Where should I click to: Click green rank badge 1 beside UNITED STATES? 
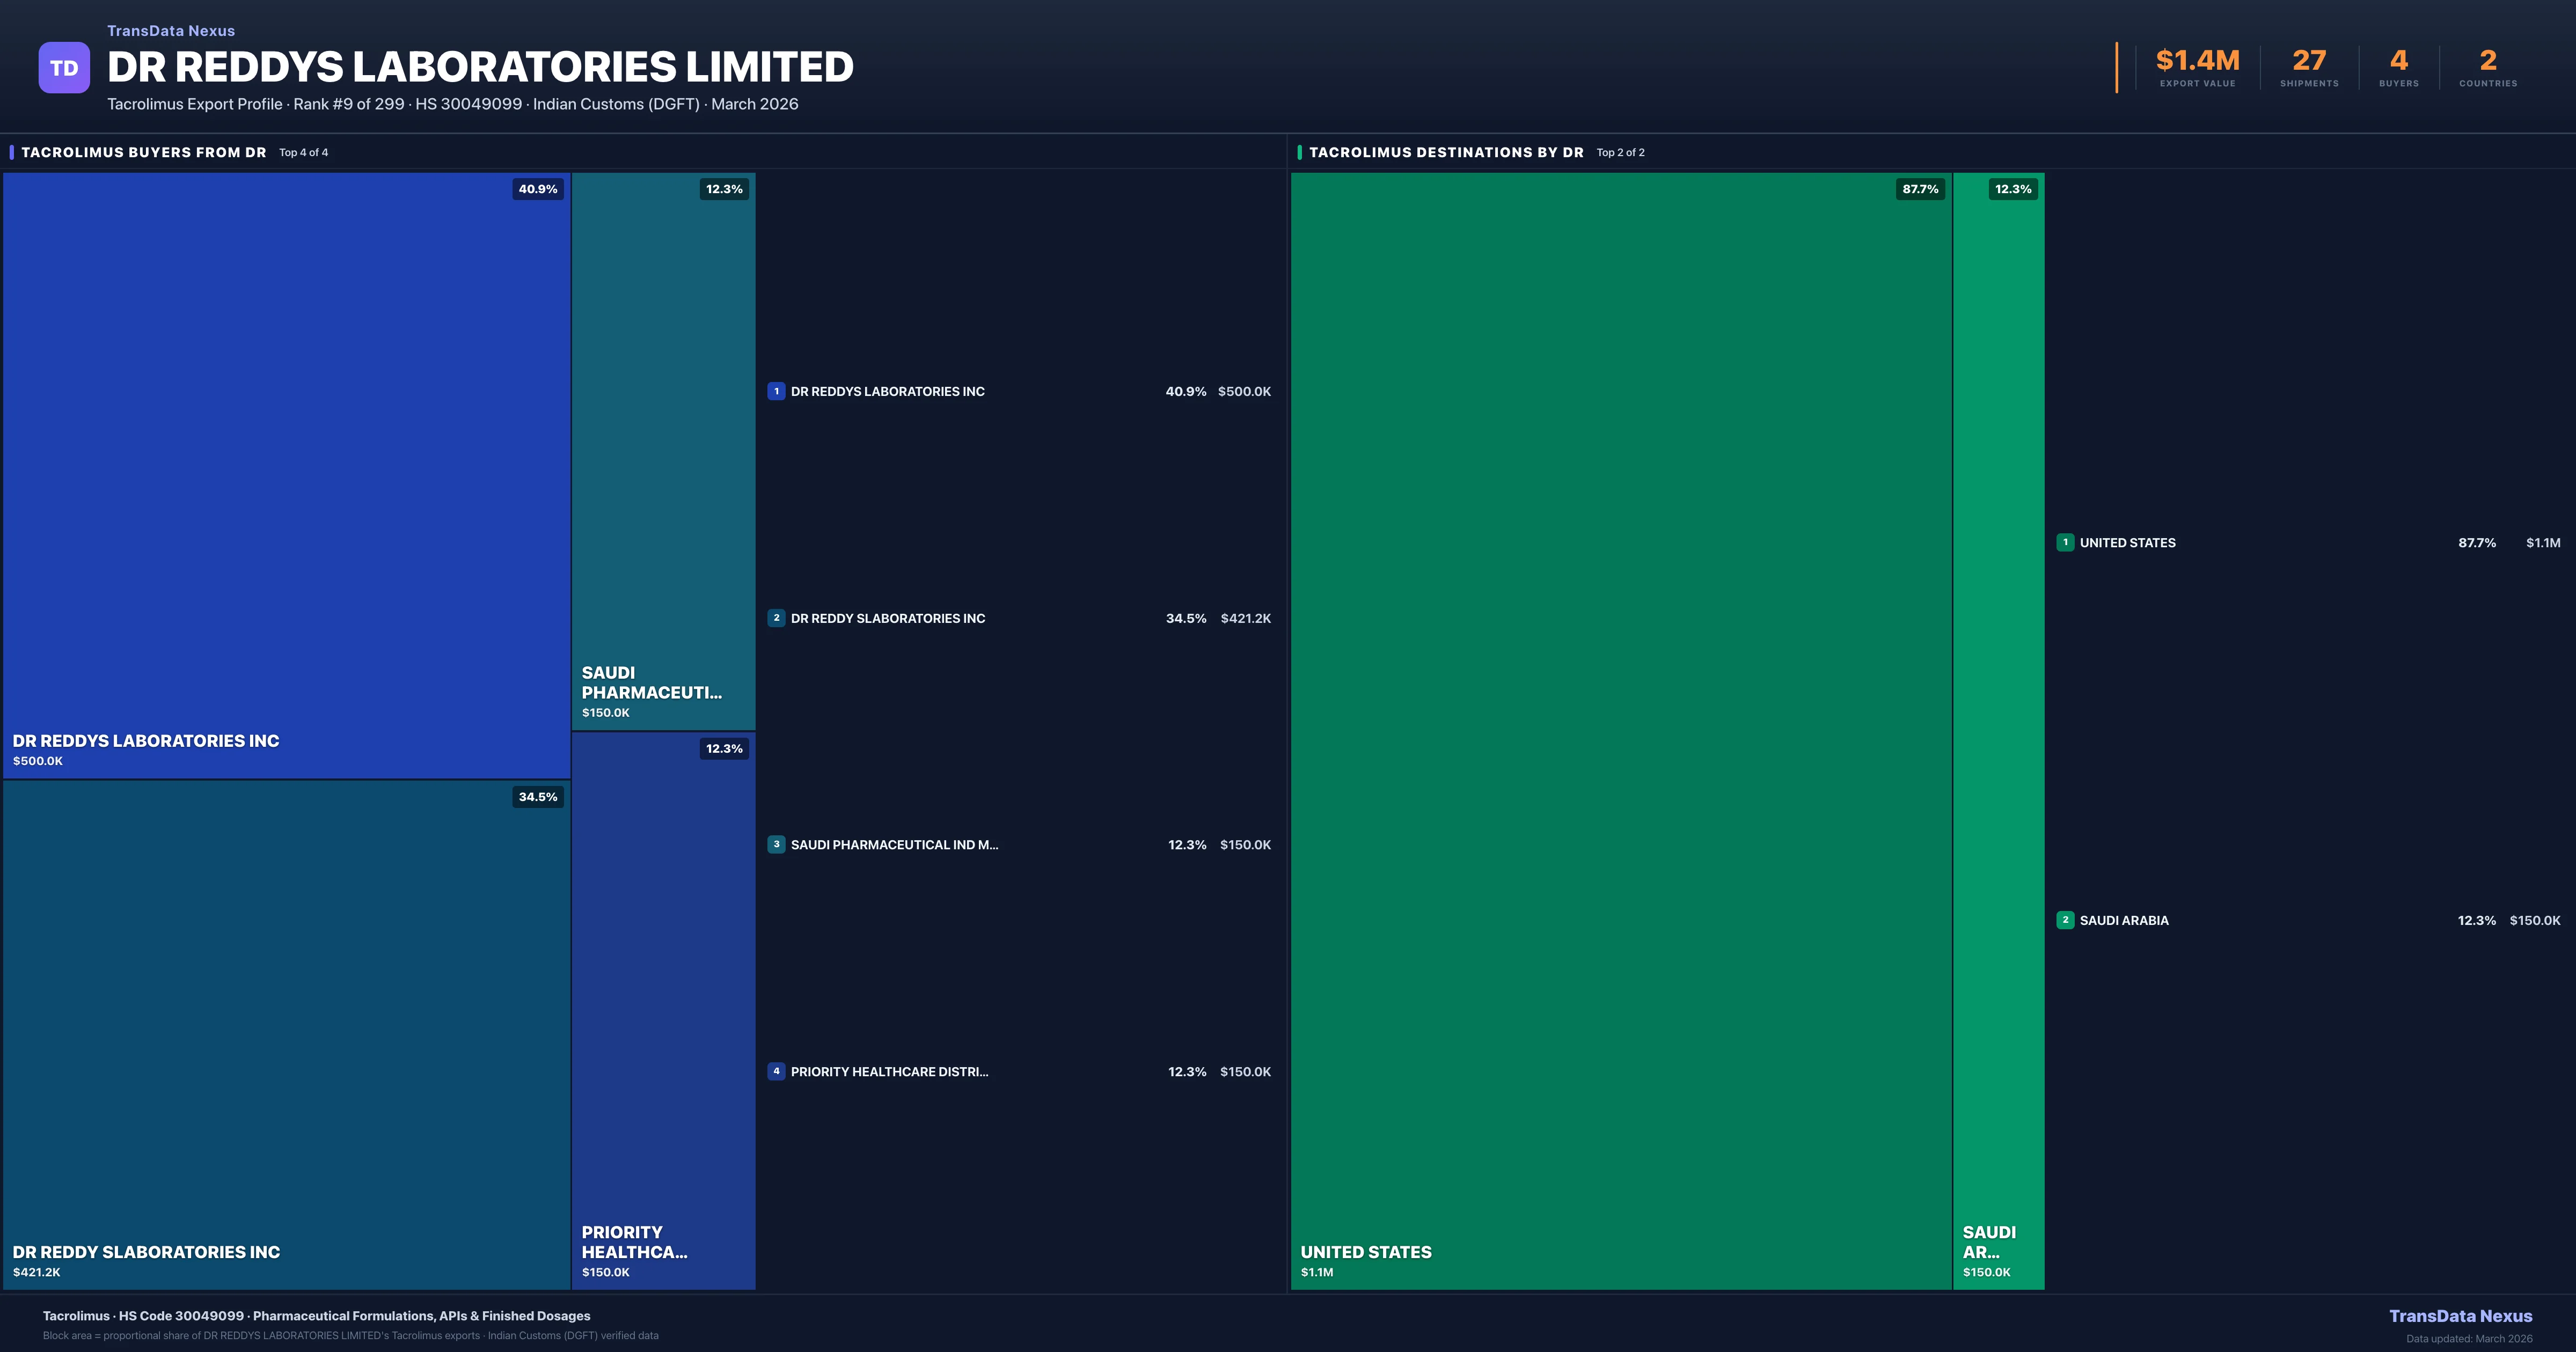[2065, 542]
